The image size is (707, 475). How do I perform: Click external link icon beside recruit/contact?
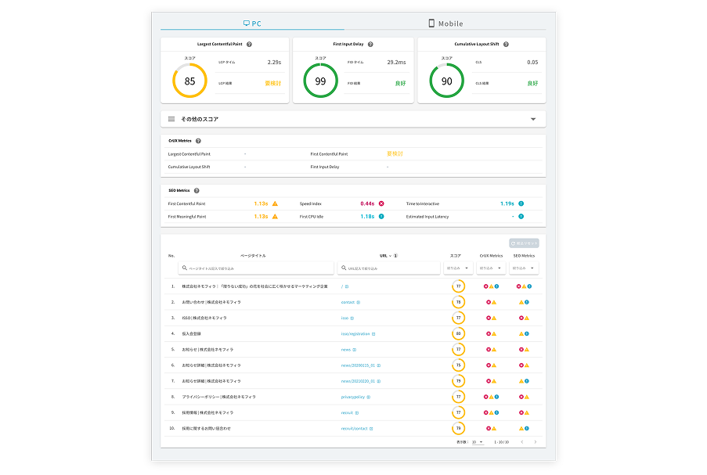coord(371,429)
